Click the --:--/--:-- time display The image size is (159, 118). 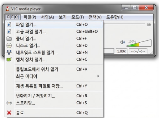[138, 51]
